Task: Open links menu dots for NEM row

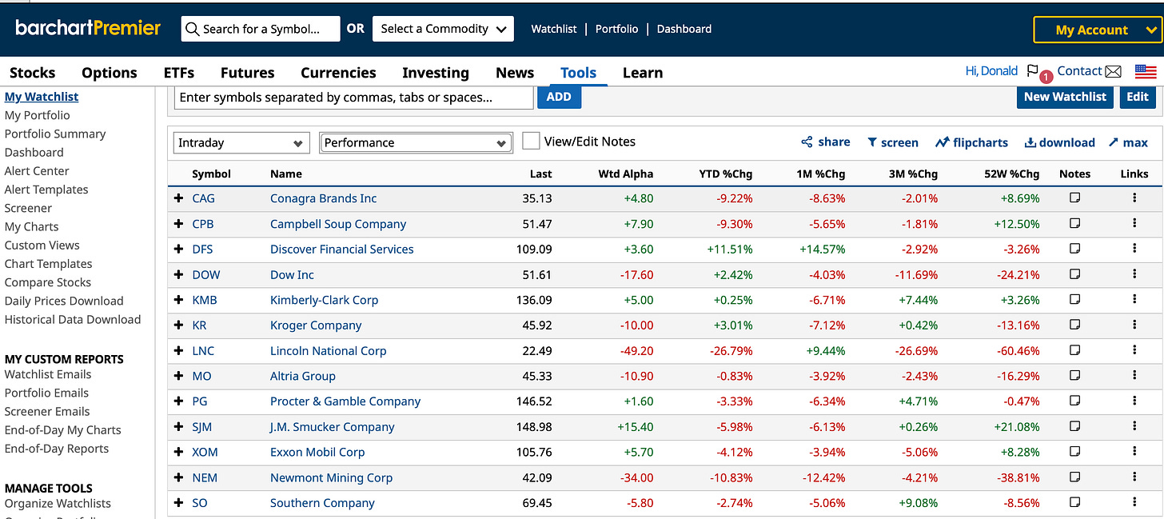Action: pyautogui.click(x=1134, y=477)
